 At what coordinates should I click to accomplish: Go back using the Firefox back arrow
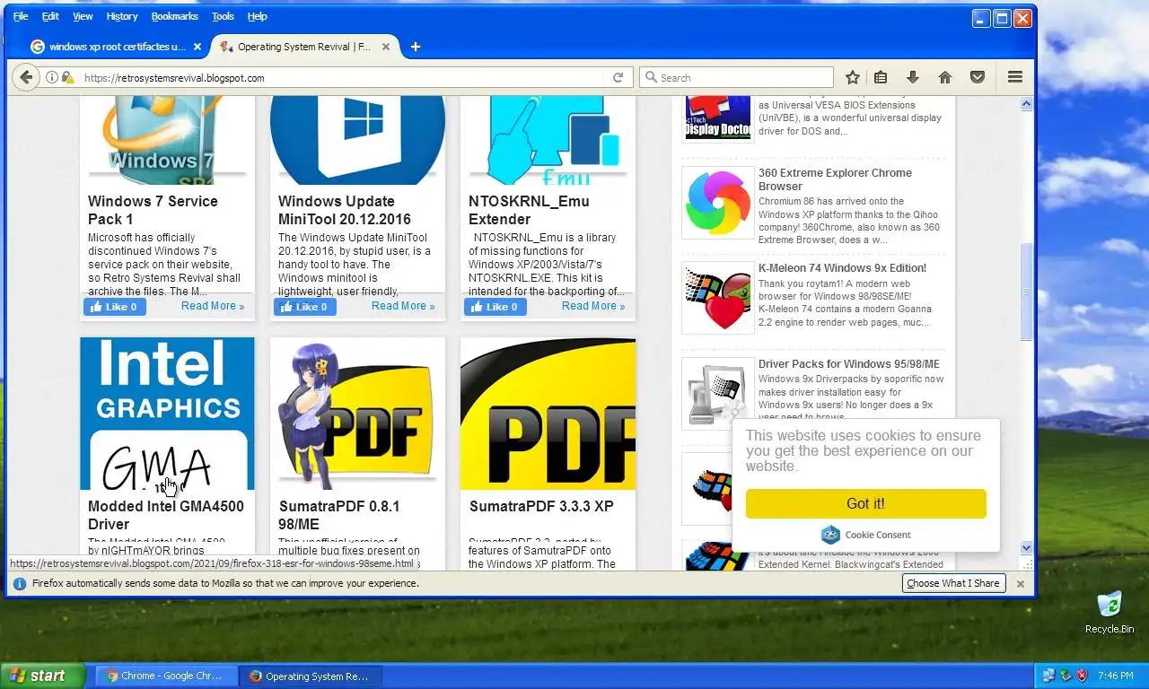click(26, 78)
